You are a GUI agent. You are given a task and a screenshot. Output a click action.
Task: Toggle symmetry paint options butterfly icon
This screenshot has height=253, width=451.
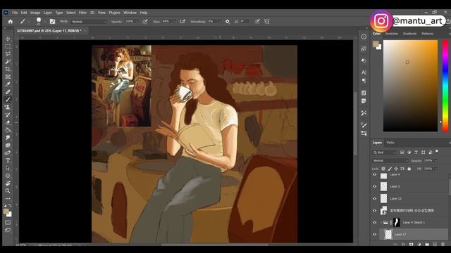[x=267, y=22]
